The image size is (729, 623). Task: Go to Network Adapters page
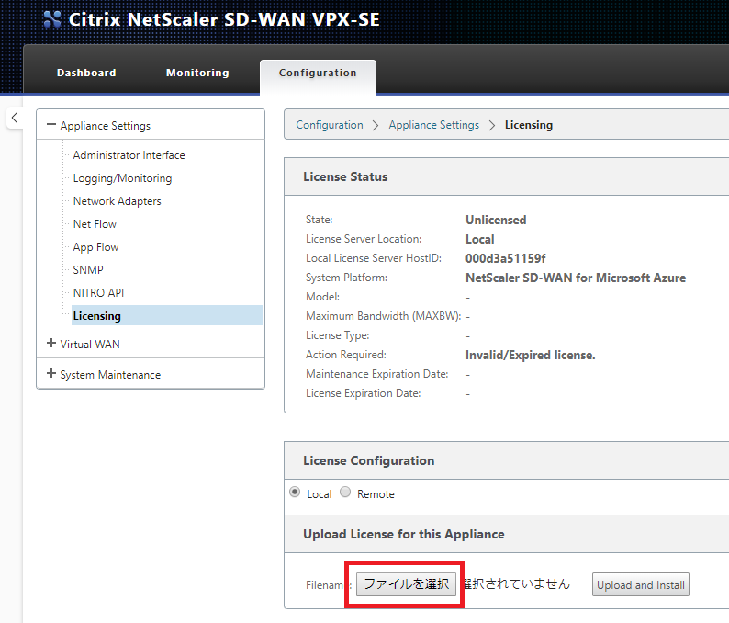pyautogui.click(x=118, y=201)
